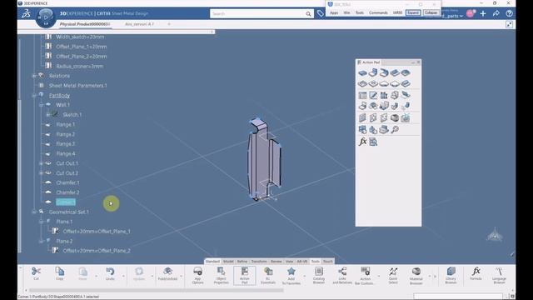The width and height of the screenshot is (533, 300).
Task: Switch to the Axis_sensor A.1 tab
Action: 139,24
